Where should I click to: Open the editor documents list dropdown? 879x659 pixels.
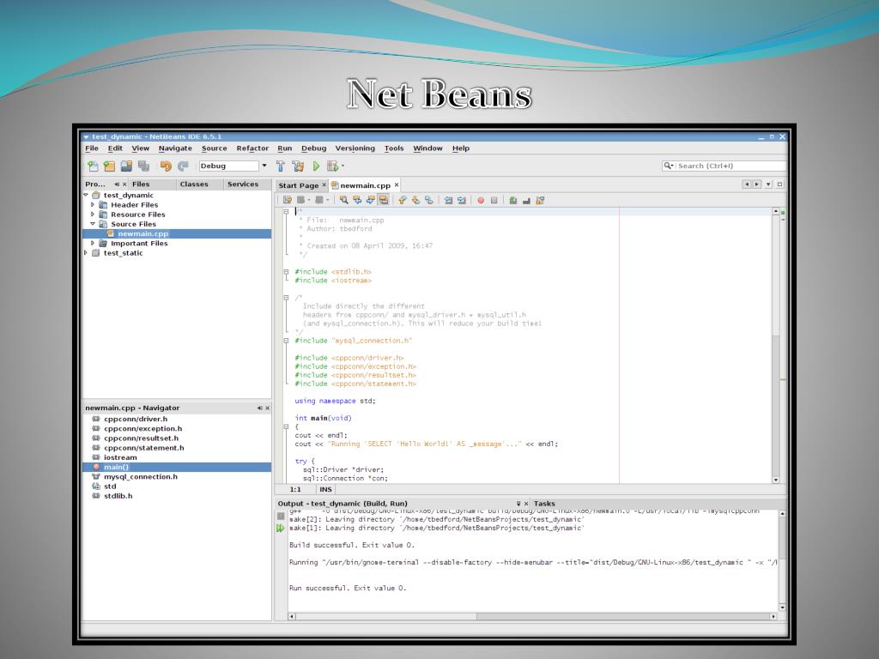click(x=768, y=184)
